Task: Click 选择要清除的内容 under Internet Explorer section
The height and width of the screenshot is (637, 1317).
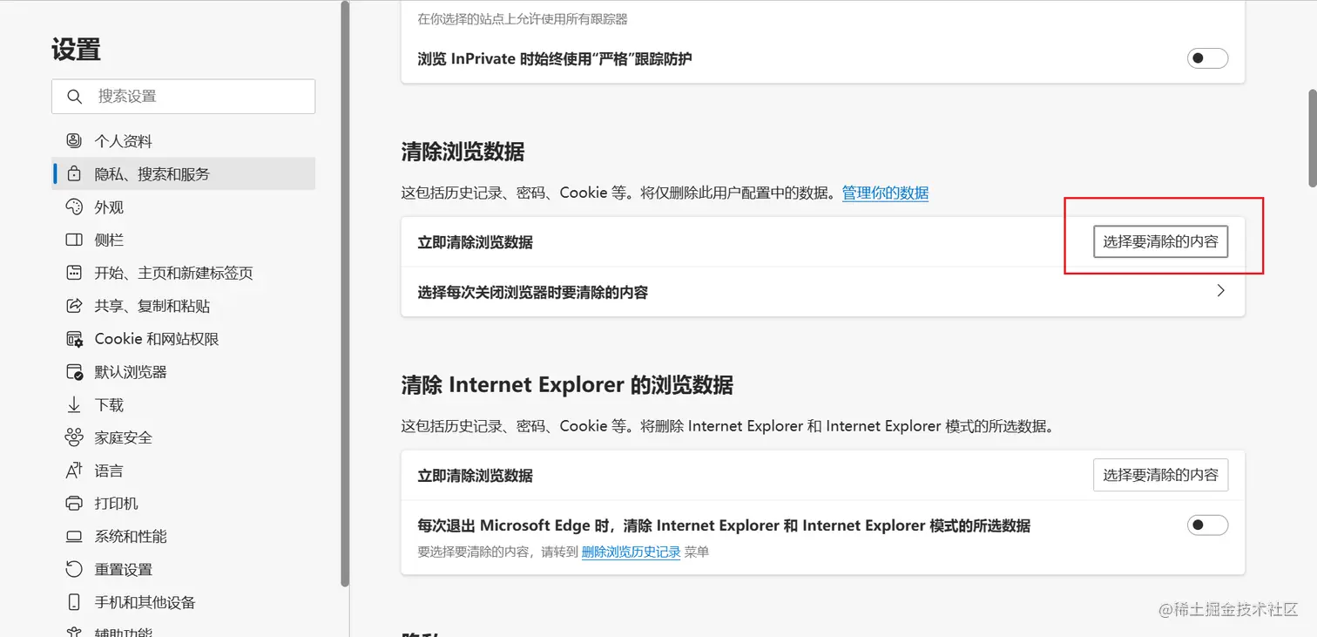Action: click(x=1160, y=475)
